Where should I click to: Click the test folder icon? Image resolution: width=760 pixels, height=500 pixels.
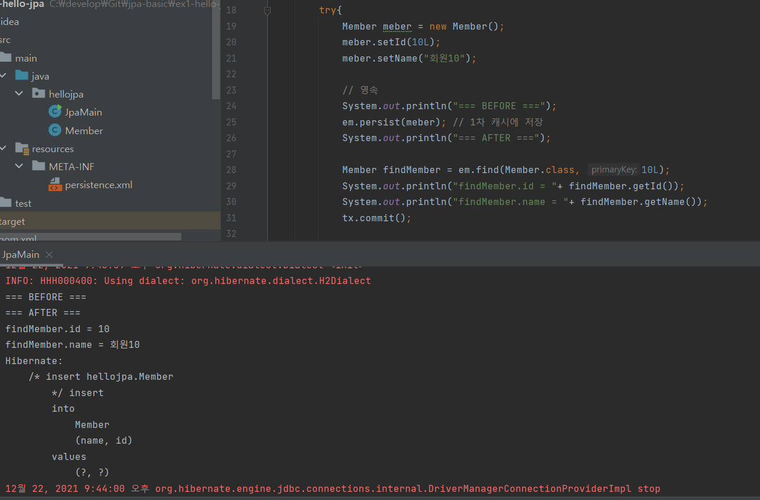click(x=5, y=203)
